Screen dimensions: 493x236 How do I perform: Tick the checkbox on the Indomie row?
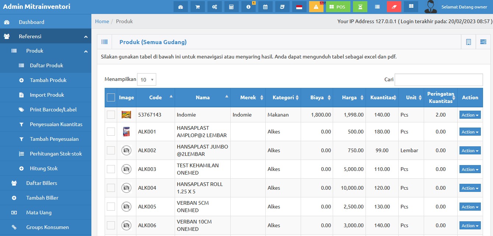tap(111, 115)
